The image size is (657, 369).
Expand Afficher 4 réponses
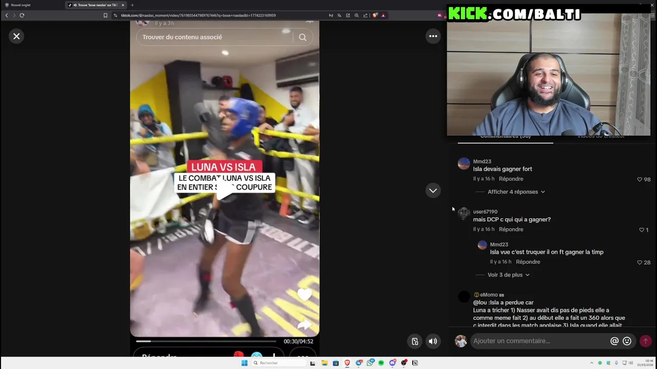pyautogui.click(x=516, y=192)
